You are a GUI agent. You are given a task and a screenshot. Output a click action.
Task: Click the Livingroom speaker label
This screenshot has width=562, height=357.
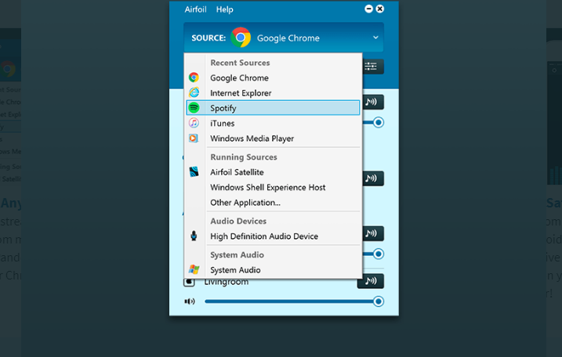point(227,282)
